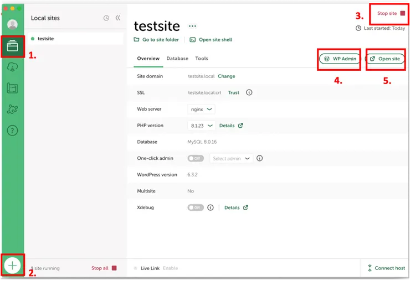Open the Help question mark icon
410x286 pixels.
click(x=12, y=131)
